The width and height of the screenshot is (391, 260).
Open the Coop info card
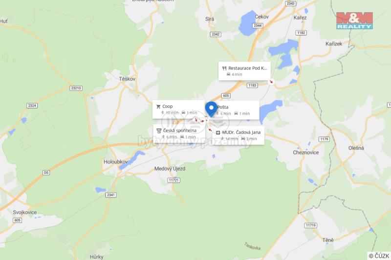tap(178, 109)
